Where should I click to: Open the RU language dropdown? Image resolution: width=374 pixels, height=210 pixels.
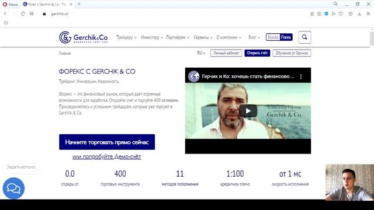(x=201, y=53)
